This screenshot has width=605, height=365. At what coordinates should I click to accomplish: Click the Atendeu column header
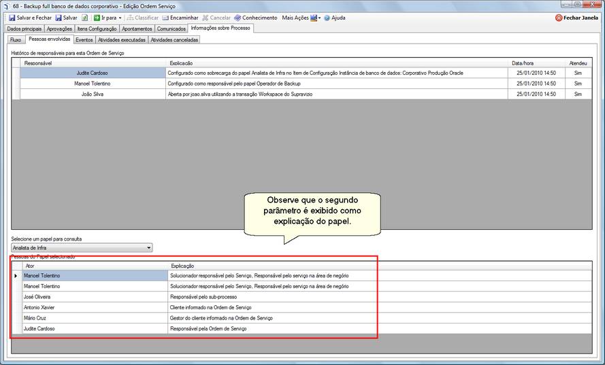pyautogui.click(x=578, y=63)
